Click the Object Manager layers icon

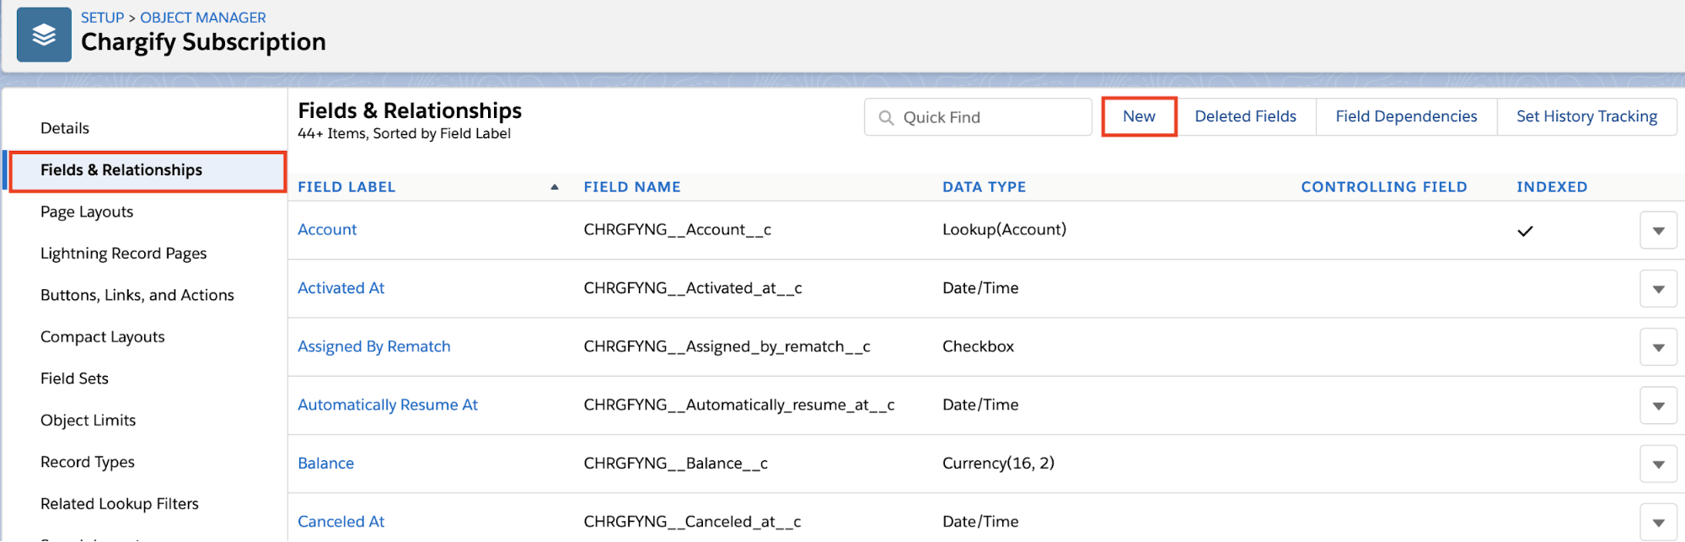point(44,35)
